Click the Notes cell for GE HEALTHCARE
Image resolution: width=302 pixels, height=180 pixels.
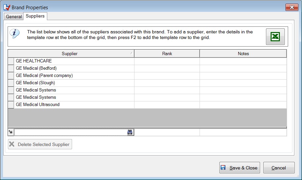(243, 61)
